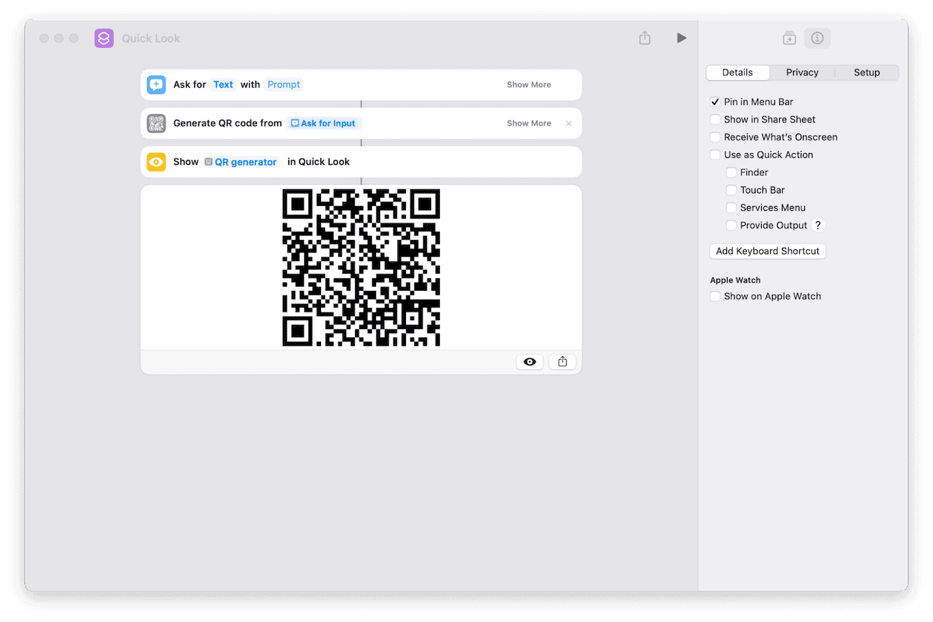The width and height of the screenshot is (933, 622).
Task: Run the shortcut with the play button
Action: click(x=681, y=38)
